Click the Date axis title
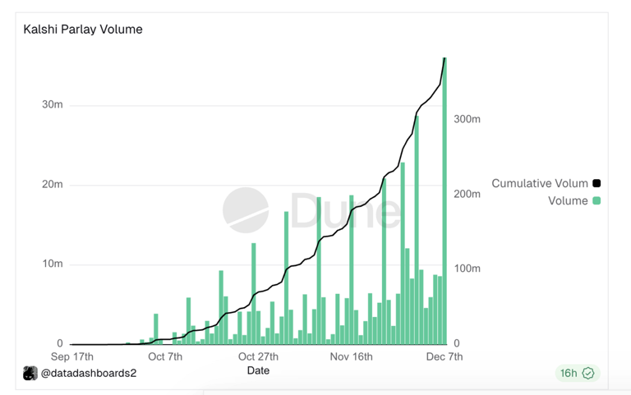 [x=258, y=370]
